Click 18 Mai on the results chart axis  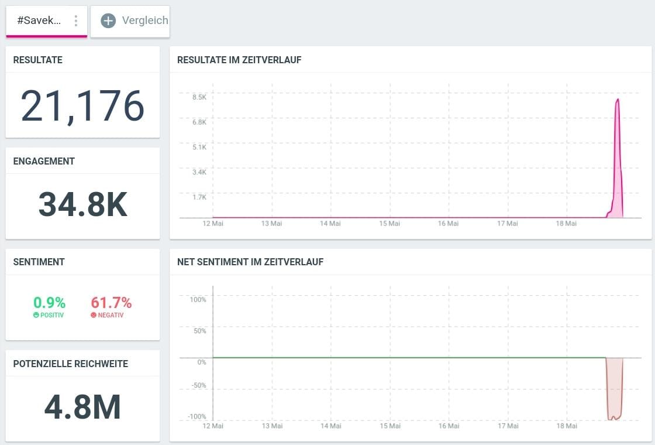pos(567,223)
